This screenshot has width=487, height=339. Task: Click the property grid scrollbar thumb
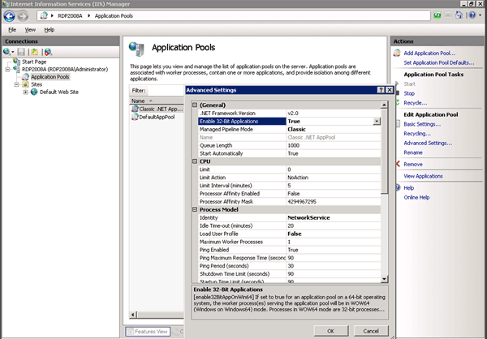coord(384,151)
